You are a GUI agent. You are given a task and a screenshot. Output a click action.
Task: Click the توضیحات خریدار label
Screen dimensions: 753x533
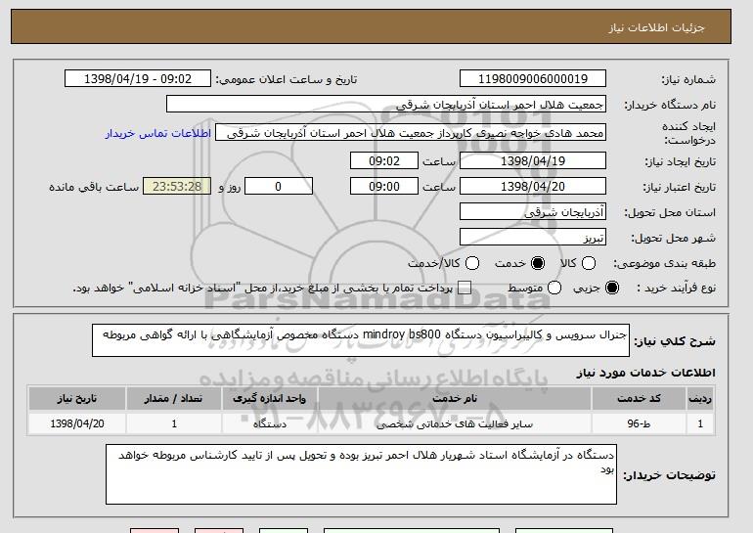[669, 475]
